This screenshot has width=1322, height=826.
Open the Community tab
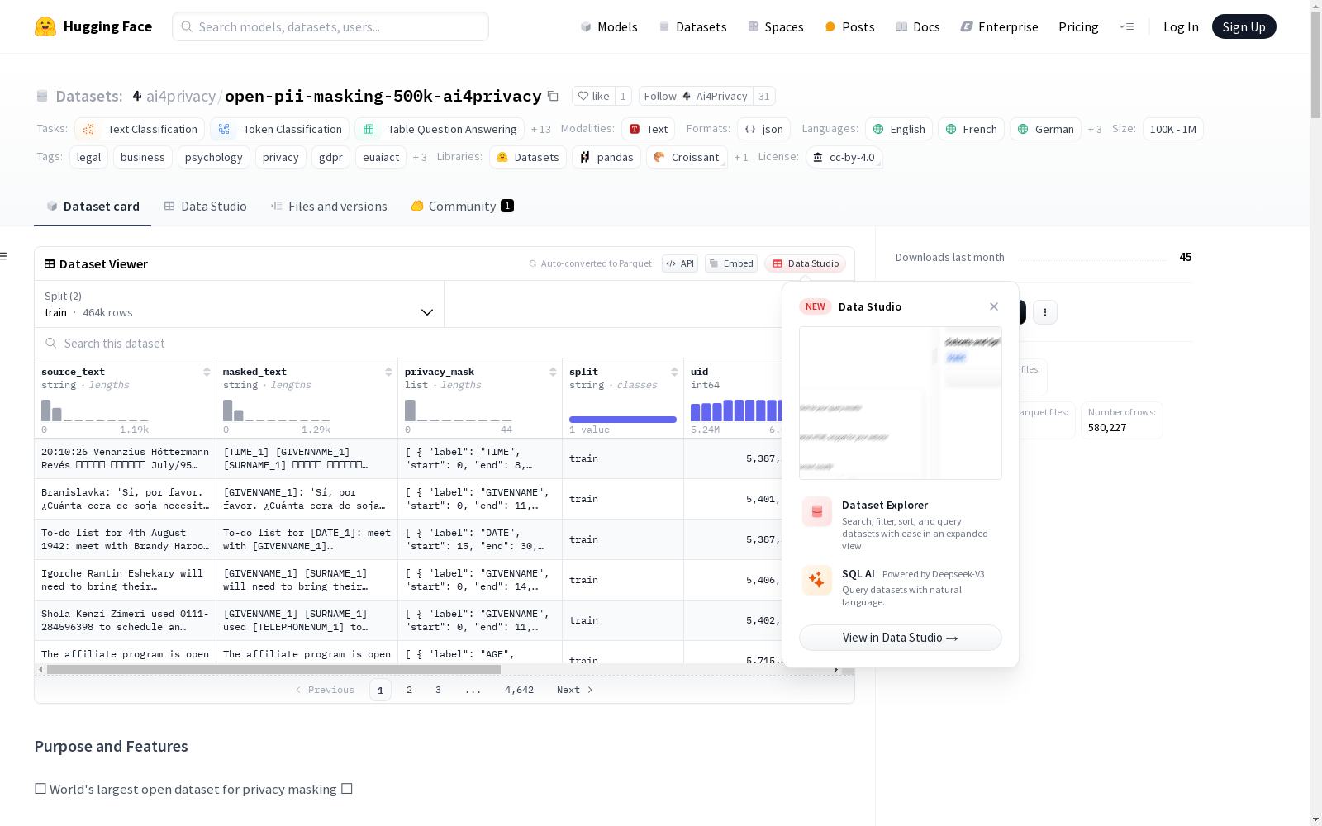tap(462, 206)
